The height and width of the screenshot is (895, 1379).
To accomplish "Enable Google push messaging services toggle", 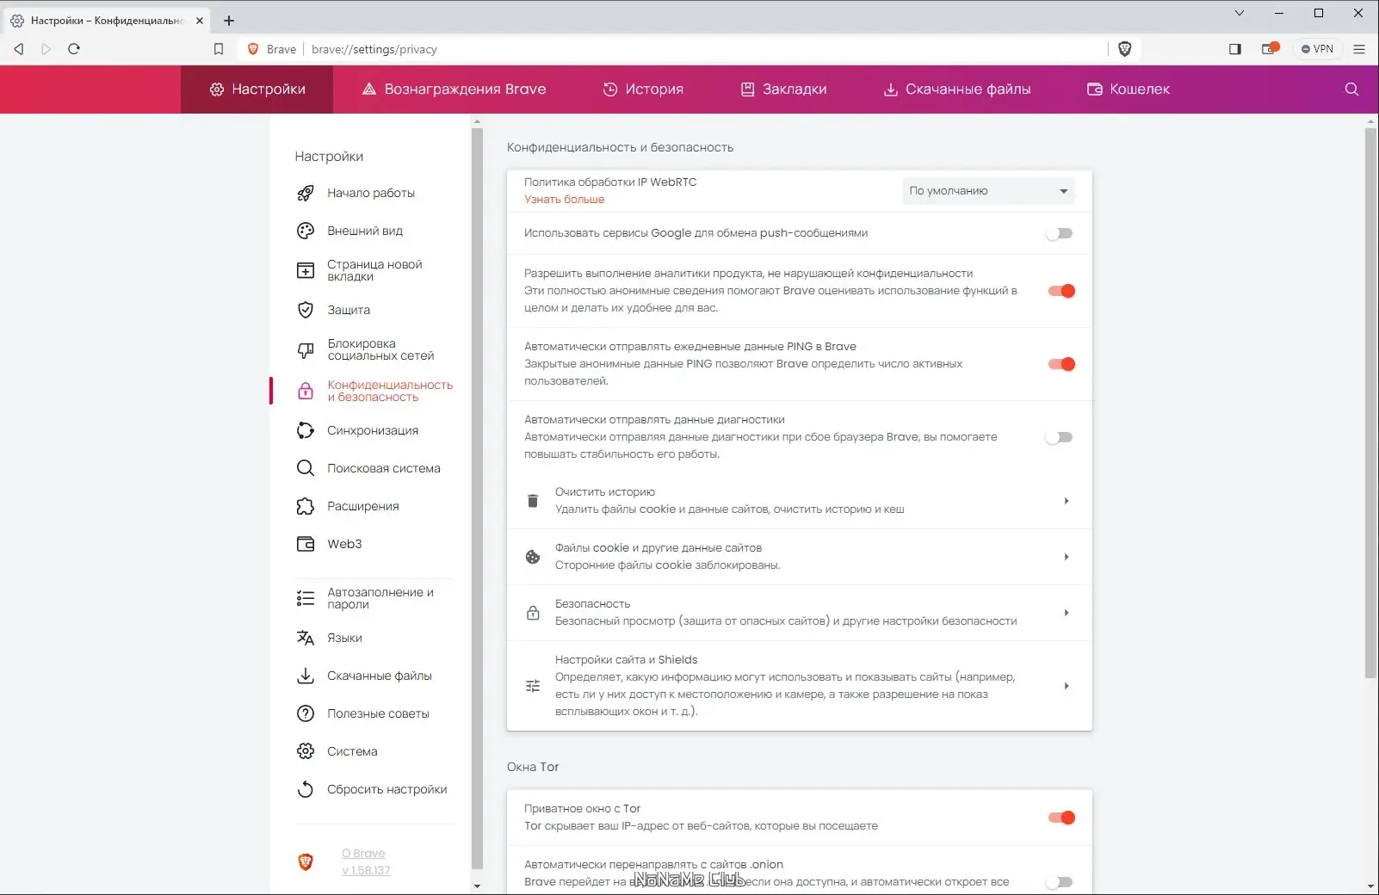I will click(x=1061, y=233).
